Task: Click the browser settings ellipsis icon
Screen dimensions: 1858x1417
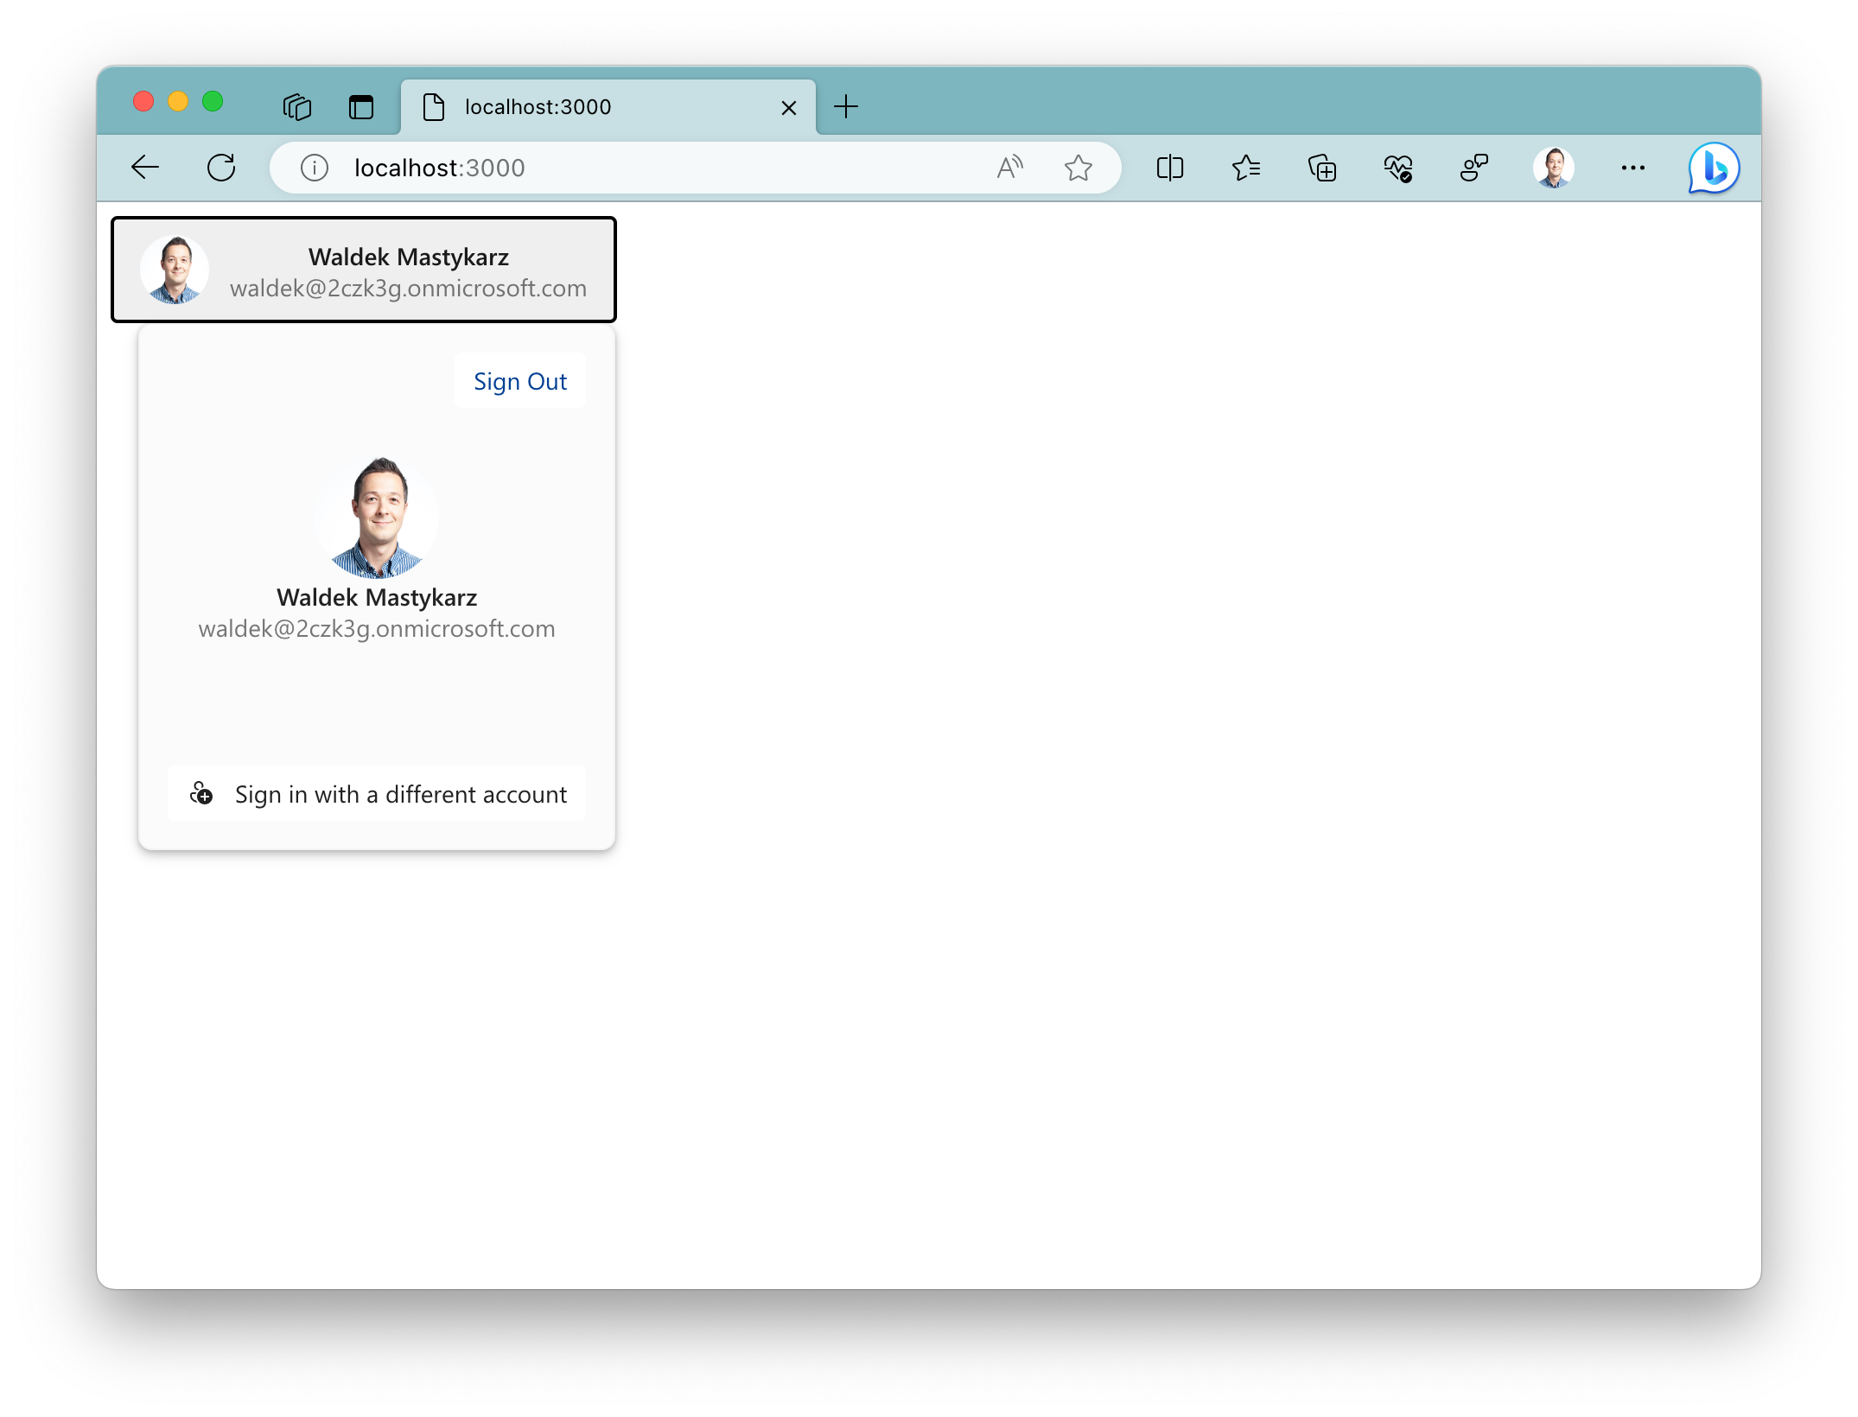Action: (x=1633, y=167)
